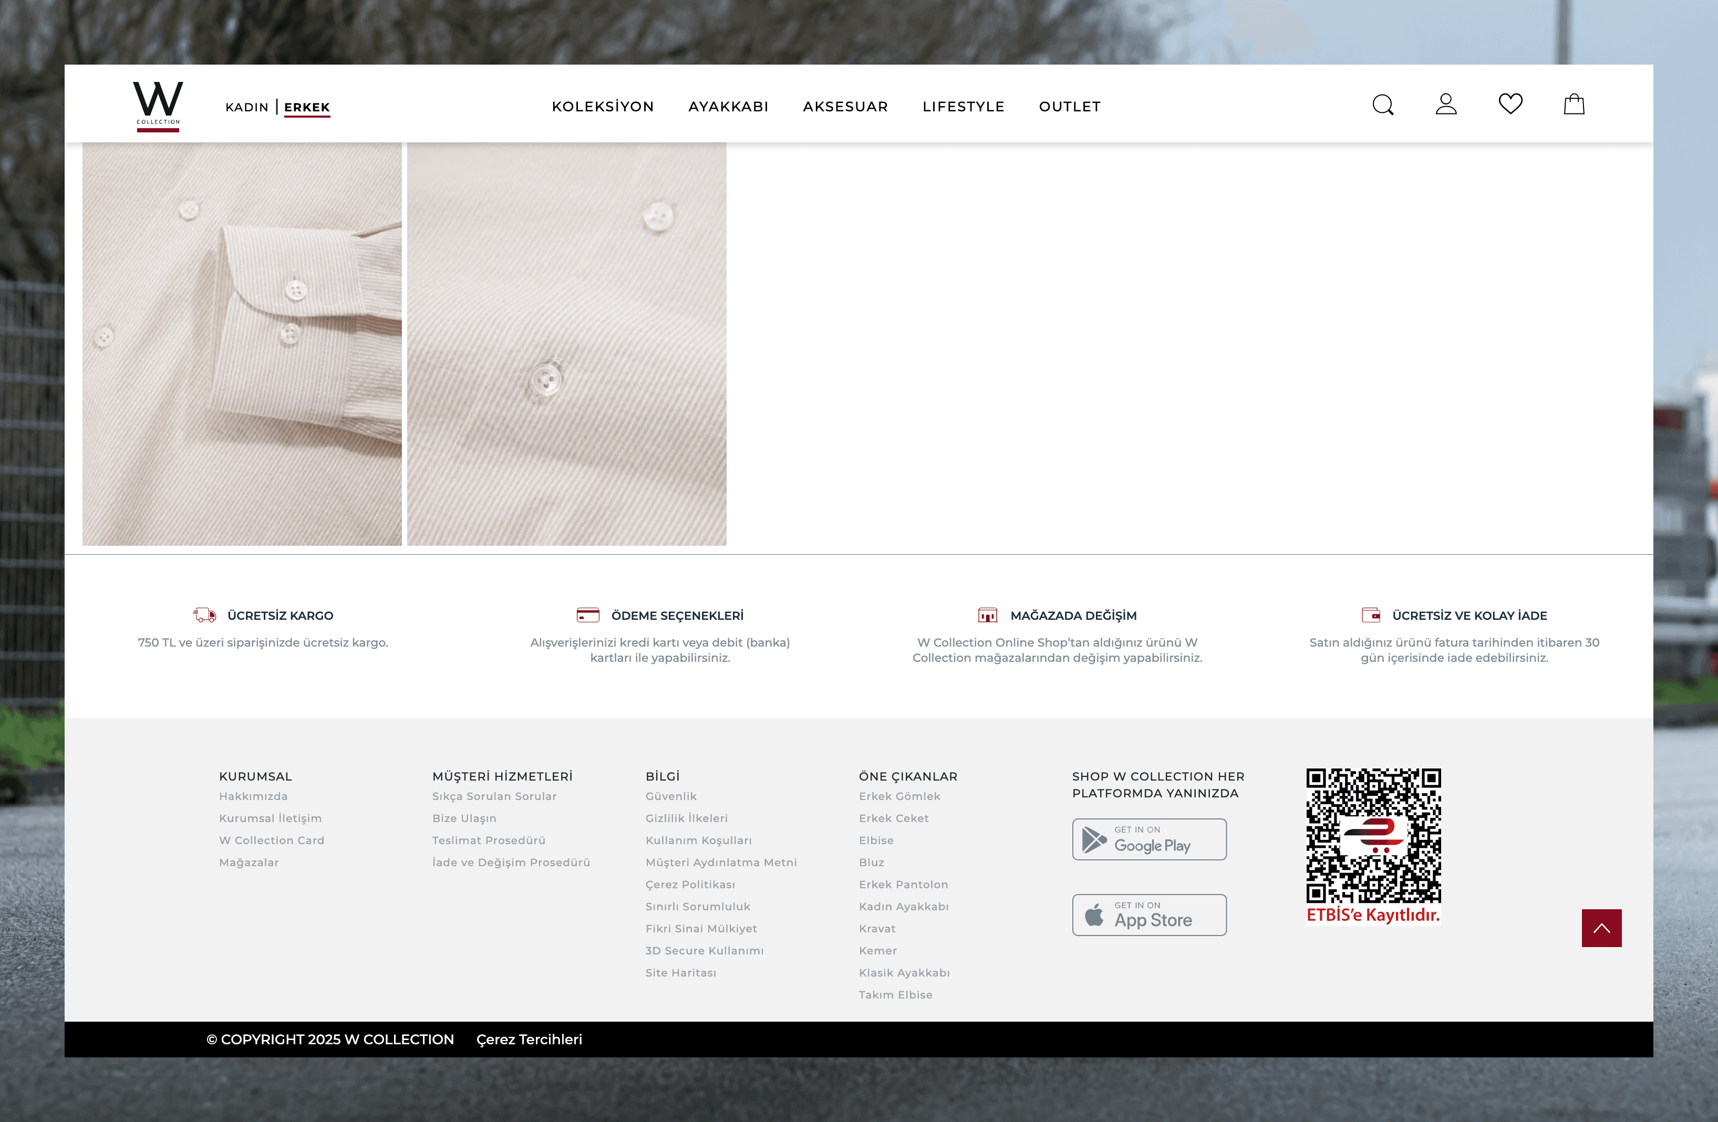Click the W Collection logo
The height and width of the screenshot is (1122, 1718).
158,106
